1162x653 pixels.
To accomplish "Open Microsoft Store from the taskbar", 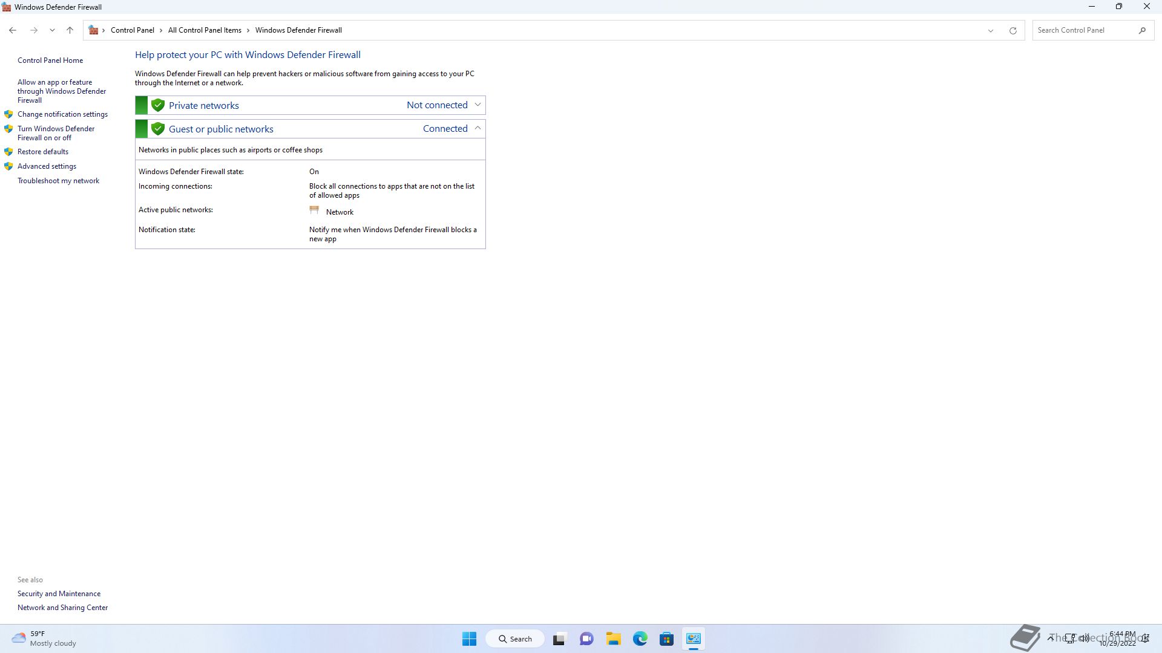I will 666,638.
